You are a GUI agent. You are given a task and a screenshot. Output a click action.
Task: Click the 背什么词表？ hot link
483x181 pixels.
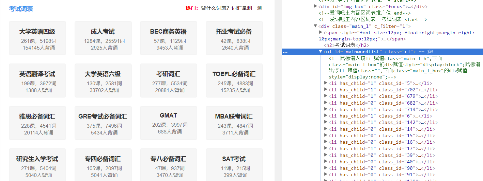216,8
